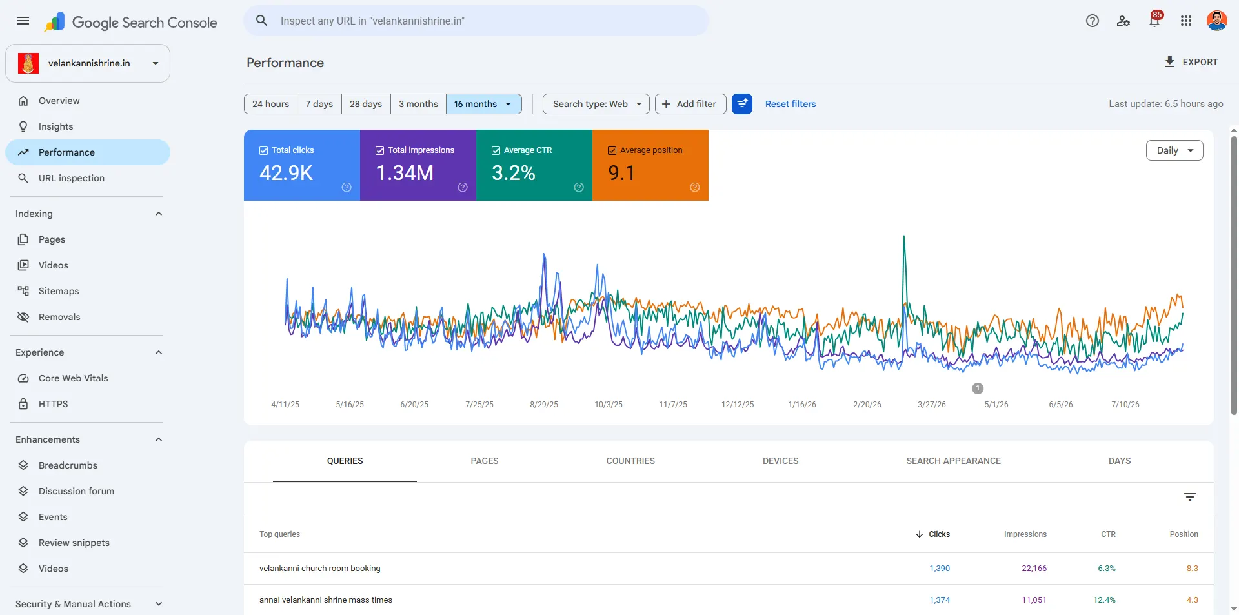Click the EXPORT button
The width and height of the screenshot is (1239, 615).
(1191, 62)
